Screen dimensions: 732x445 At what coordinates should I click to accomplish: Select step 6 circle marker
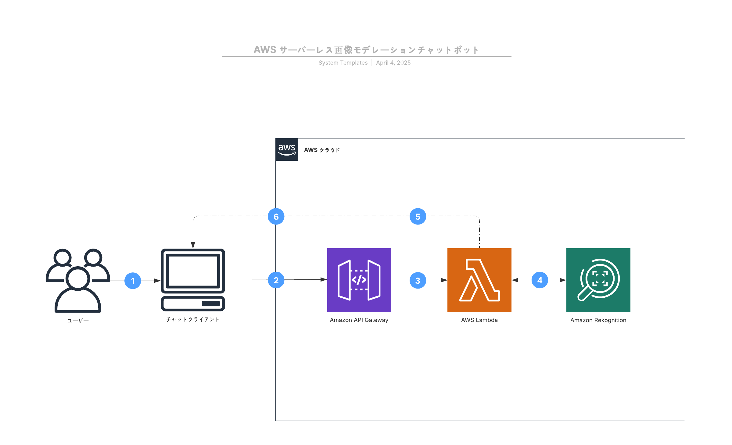coord(276,217)
